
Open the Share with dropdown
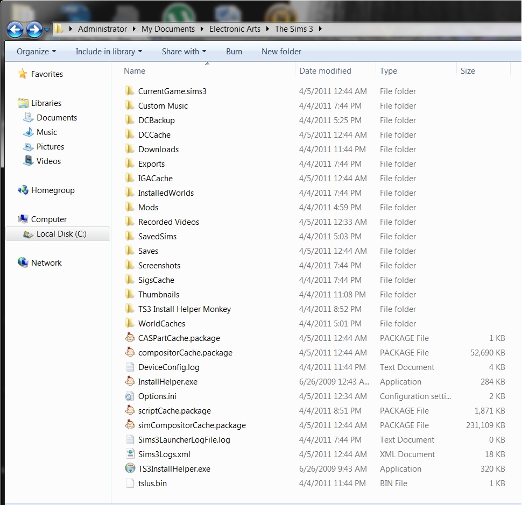(184, 52)
